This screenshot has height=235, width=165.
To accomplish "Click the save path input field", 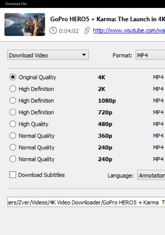I will click(x=86, y=202).
